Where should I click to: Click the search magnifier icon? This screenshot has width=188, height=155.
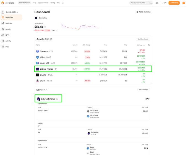click(x=150, y=3)
